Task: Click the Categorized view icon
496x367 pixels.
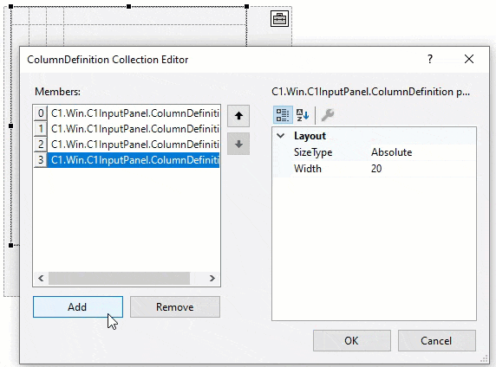Action: (283, 115)
